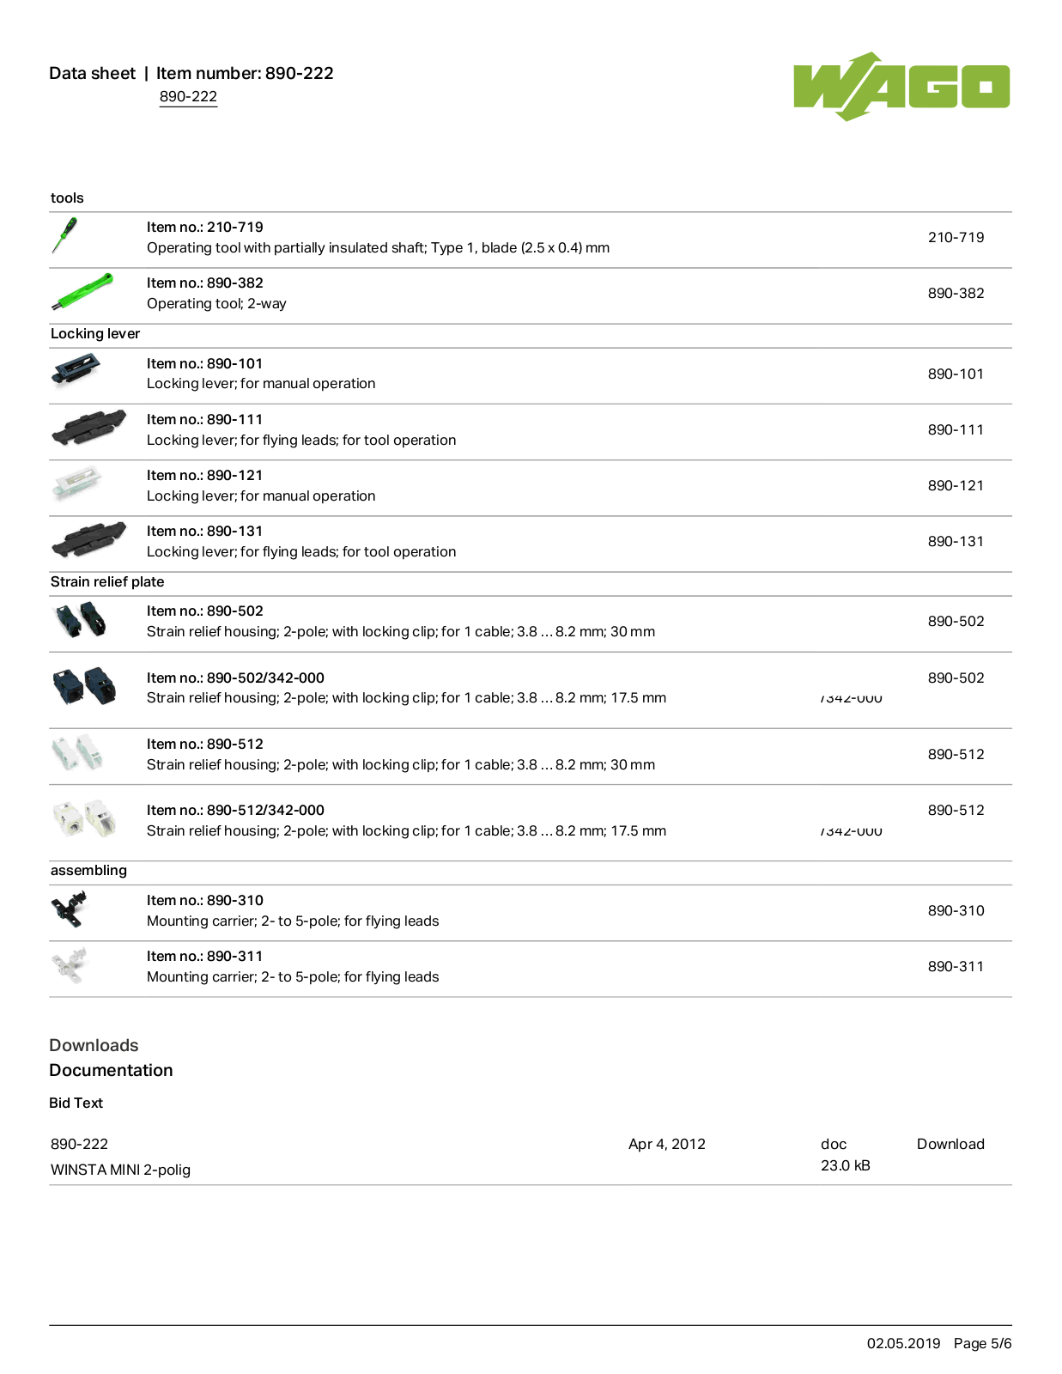Click the 890-131 locking lever image
The image size is (1062, 1374).
coord(88,539)
